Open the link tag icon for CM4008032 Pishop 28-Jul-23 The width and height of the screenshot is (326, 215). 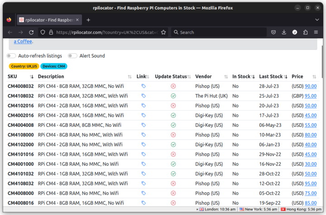coord(144,86)
